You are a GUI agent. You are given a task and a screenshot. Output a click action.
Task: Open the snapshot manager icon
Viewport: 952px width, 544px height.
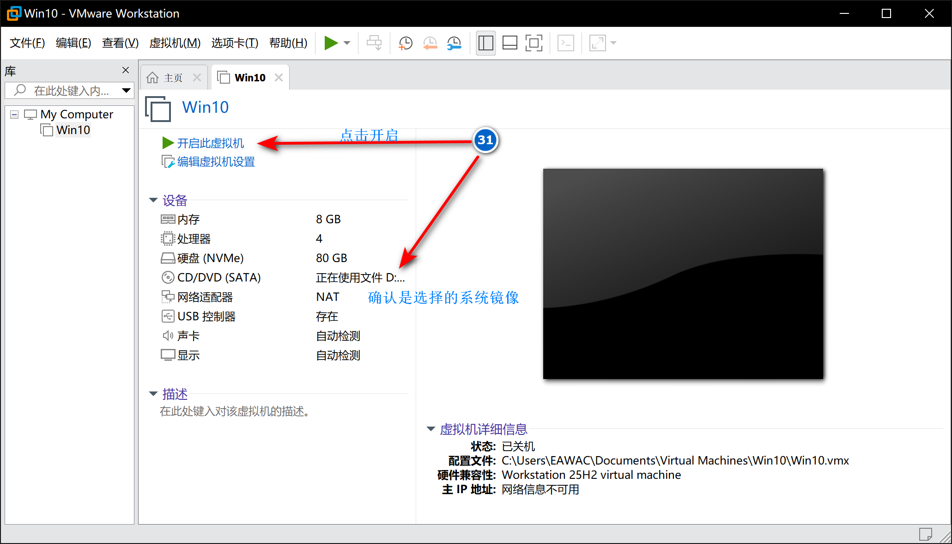[x=455, y=43]
